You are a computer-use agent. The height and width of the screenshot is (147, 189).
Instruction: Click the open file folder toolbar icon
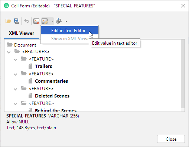tap(8, 21)
